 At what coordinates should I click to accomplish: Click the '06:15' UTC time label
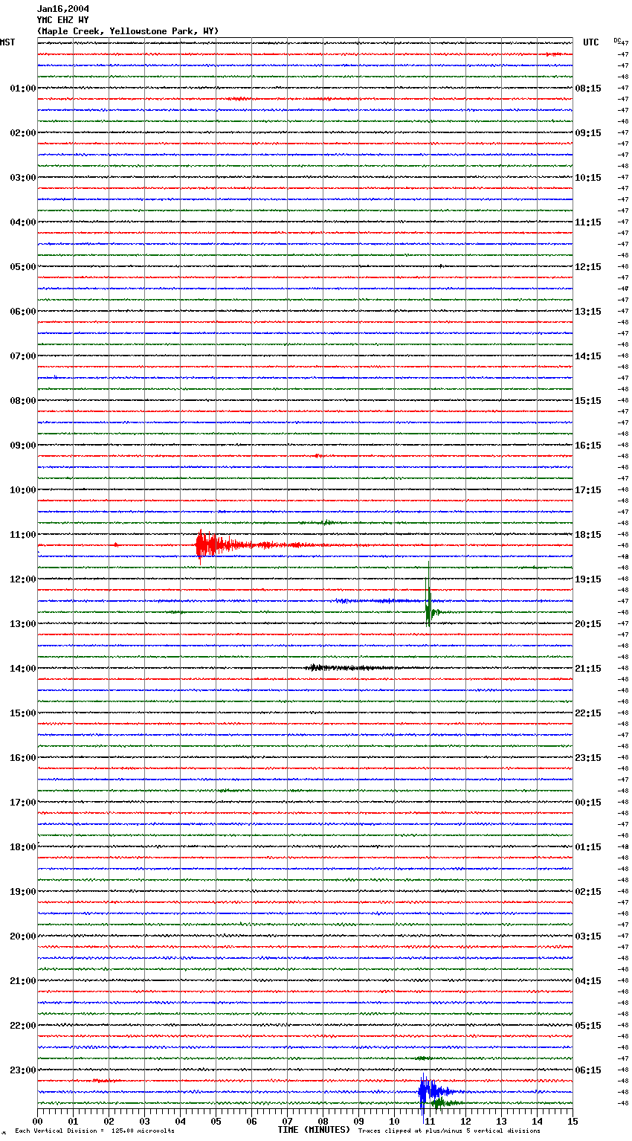coord(588,1070)
